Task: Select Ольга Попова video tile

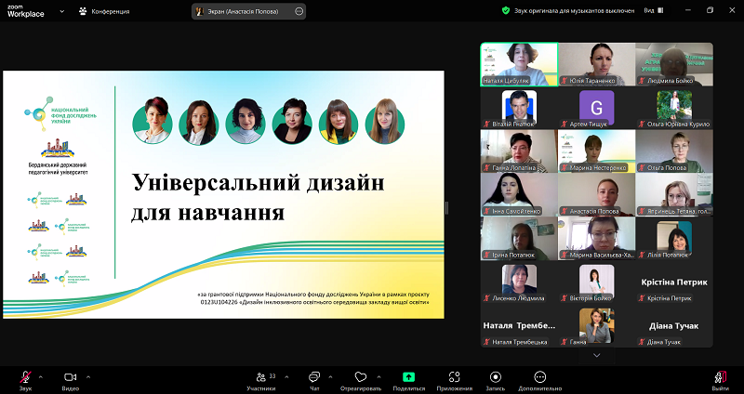Action: (673, 151)
